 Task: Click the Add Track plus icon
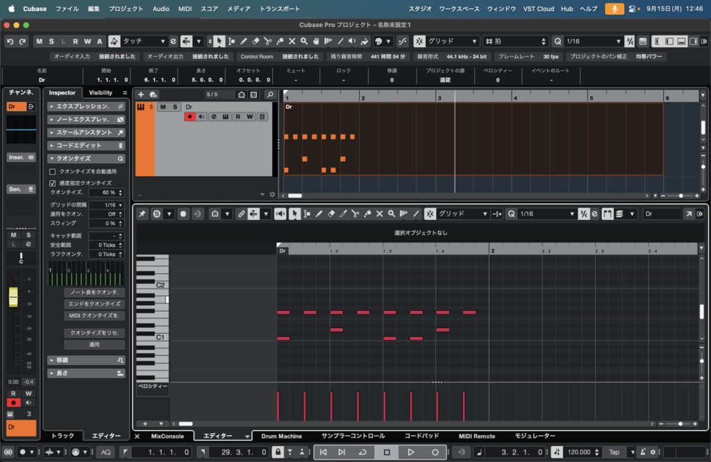(141, 94)
